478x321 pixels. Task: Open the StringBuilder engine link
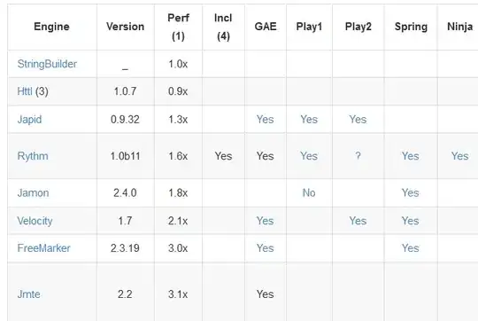click(47, 64)
